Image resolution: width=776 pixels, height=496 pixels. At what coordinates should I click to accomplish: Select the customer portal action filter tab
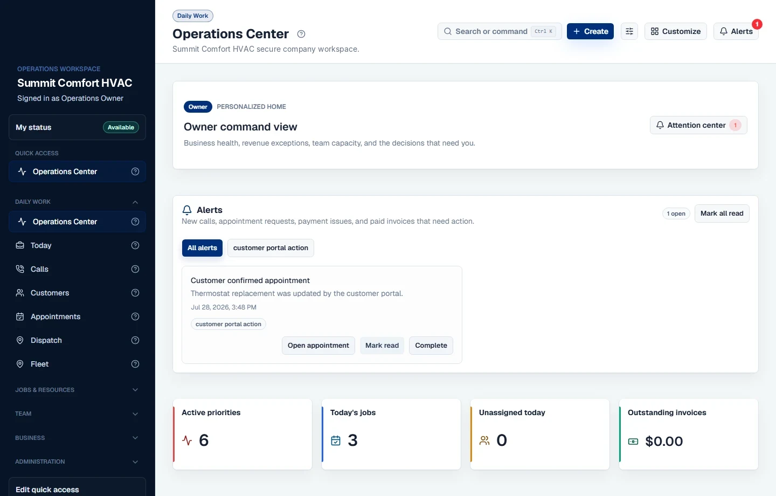[x=271, y=248]
